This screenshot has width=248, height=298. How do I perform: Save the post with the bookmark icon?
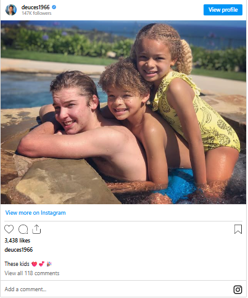pos(238,229)
